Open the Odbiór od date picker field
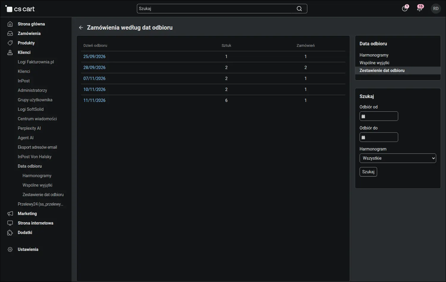The image size is (446, 282). tap(379, 116)
